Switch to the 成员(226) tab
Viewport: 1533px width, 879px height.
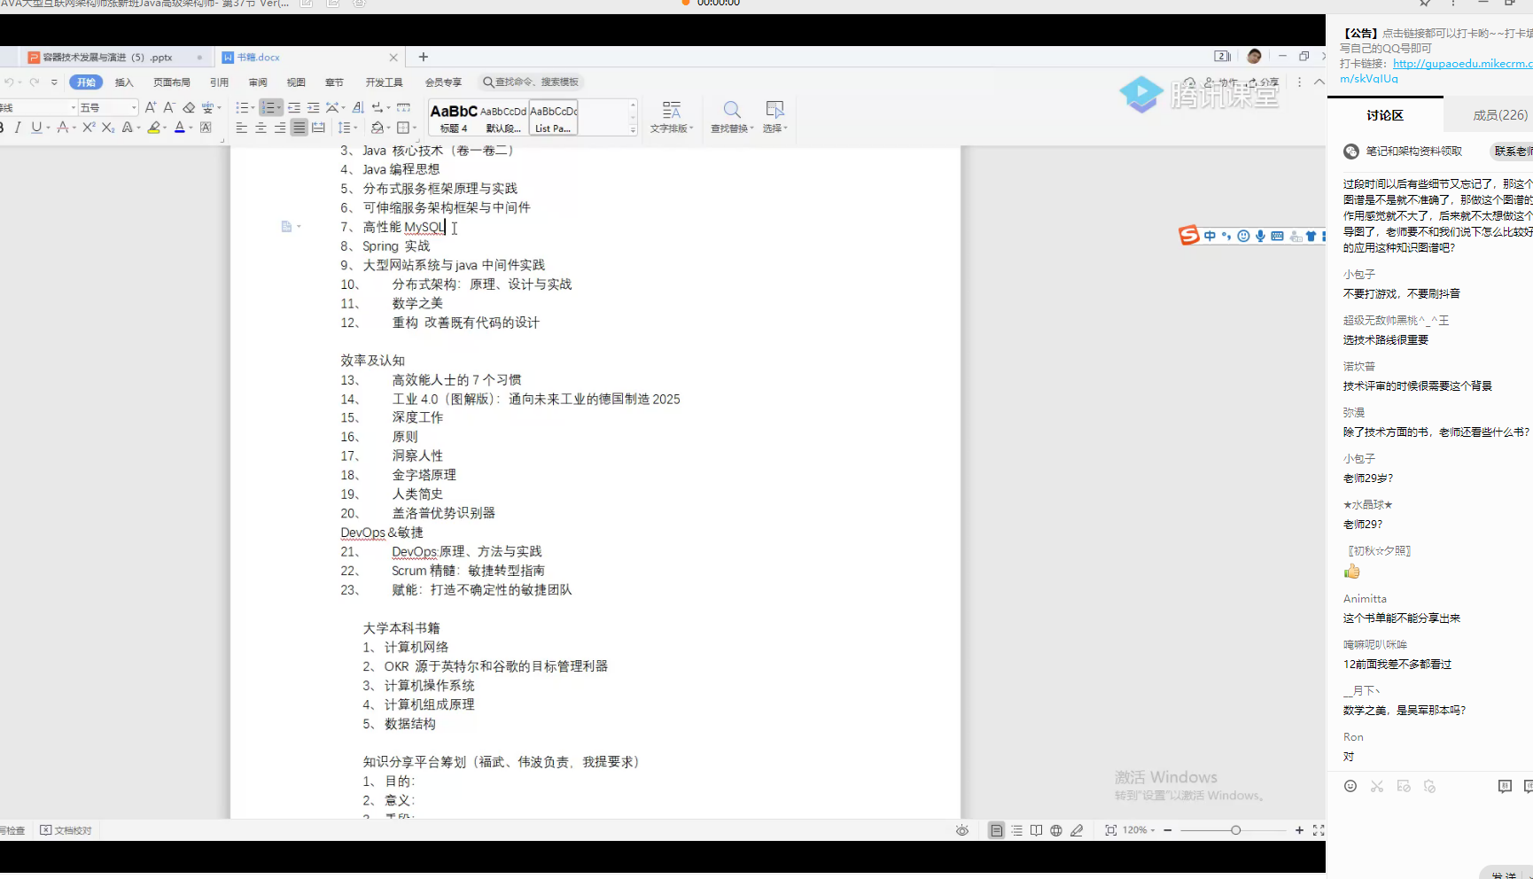[x=1499, y=115]
